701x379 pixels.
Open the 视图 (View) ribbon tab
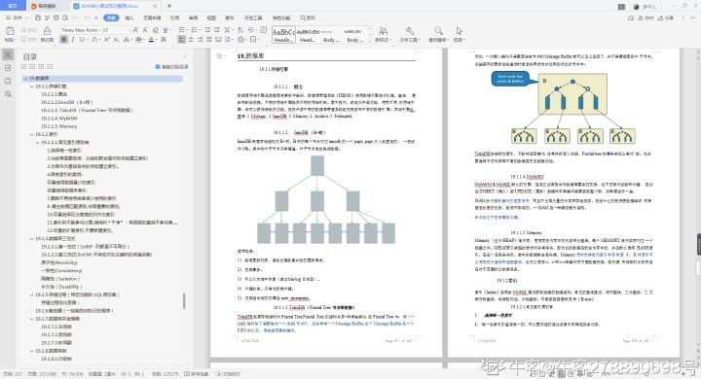click(x=211, y=17)
